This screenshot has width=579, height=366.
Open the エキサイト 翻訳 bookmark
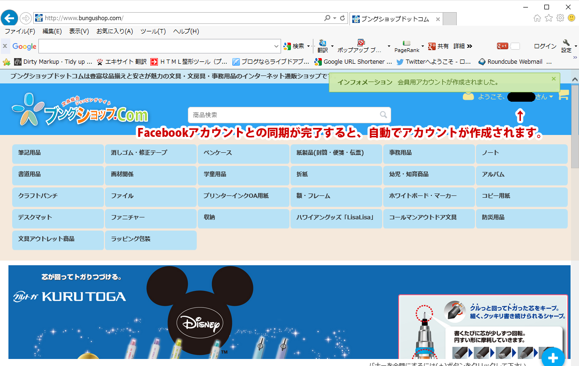[x=121, y=61]
